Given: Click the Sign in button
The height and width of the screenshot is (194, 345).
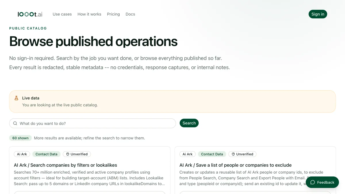Looking at the screenshot, I should click(318, 14).
